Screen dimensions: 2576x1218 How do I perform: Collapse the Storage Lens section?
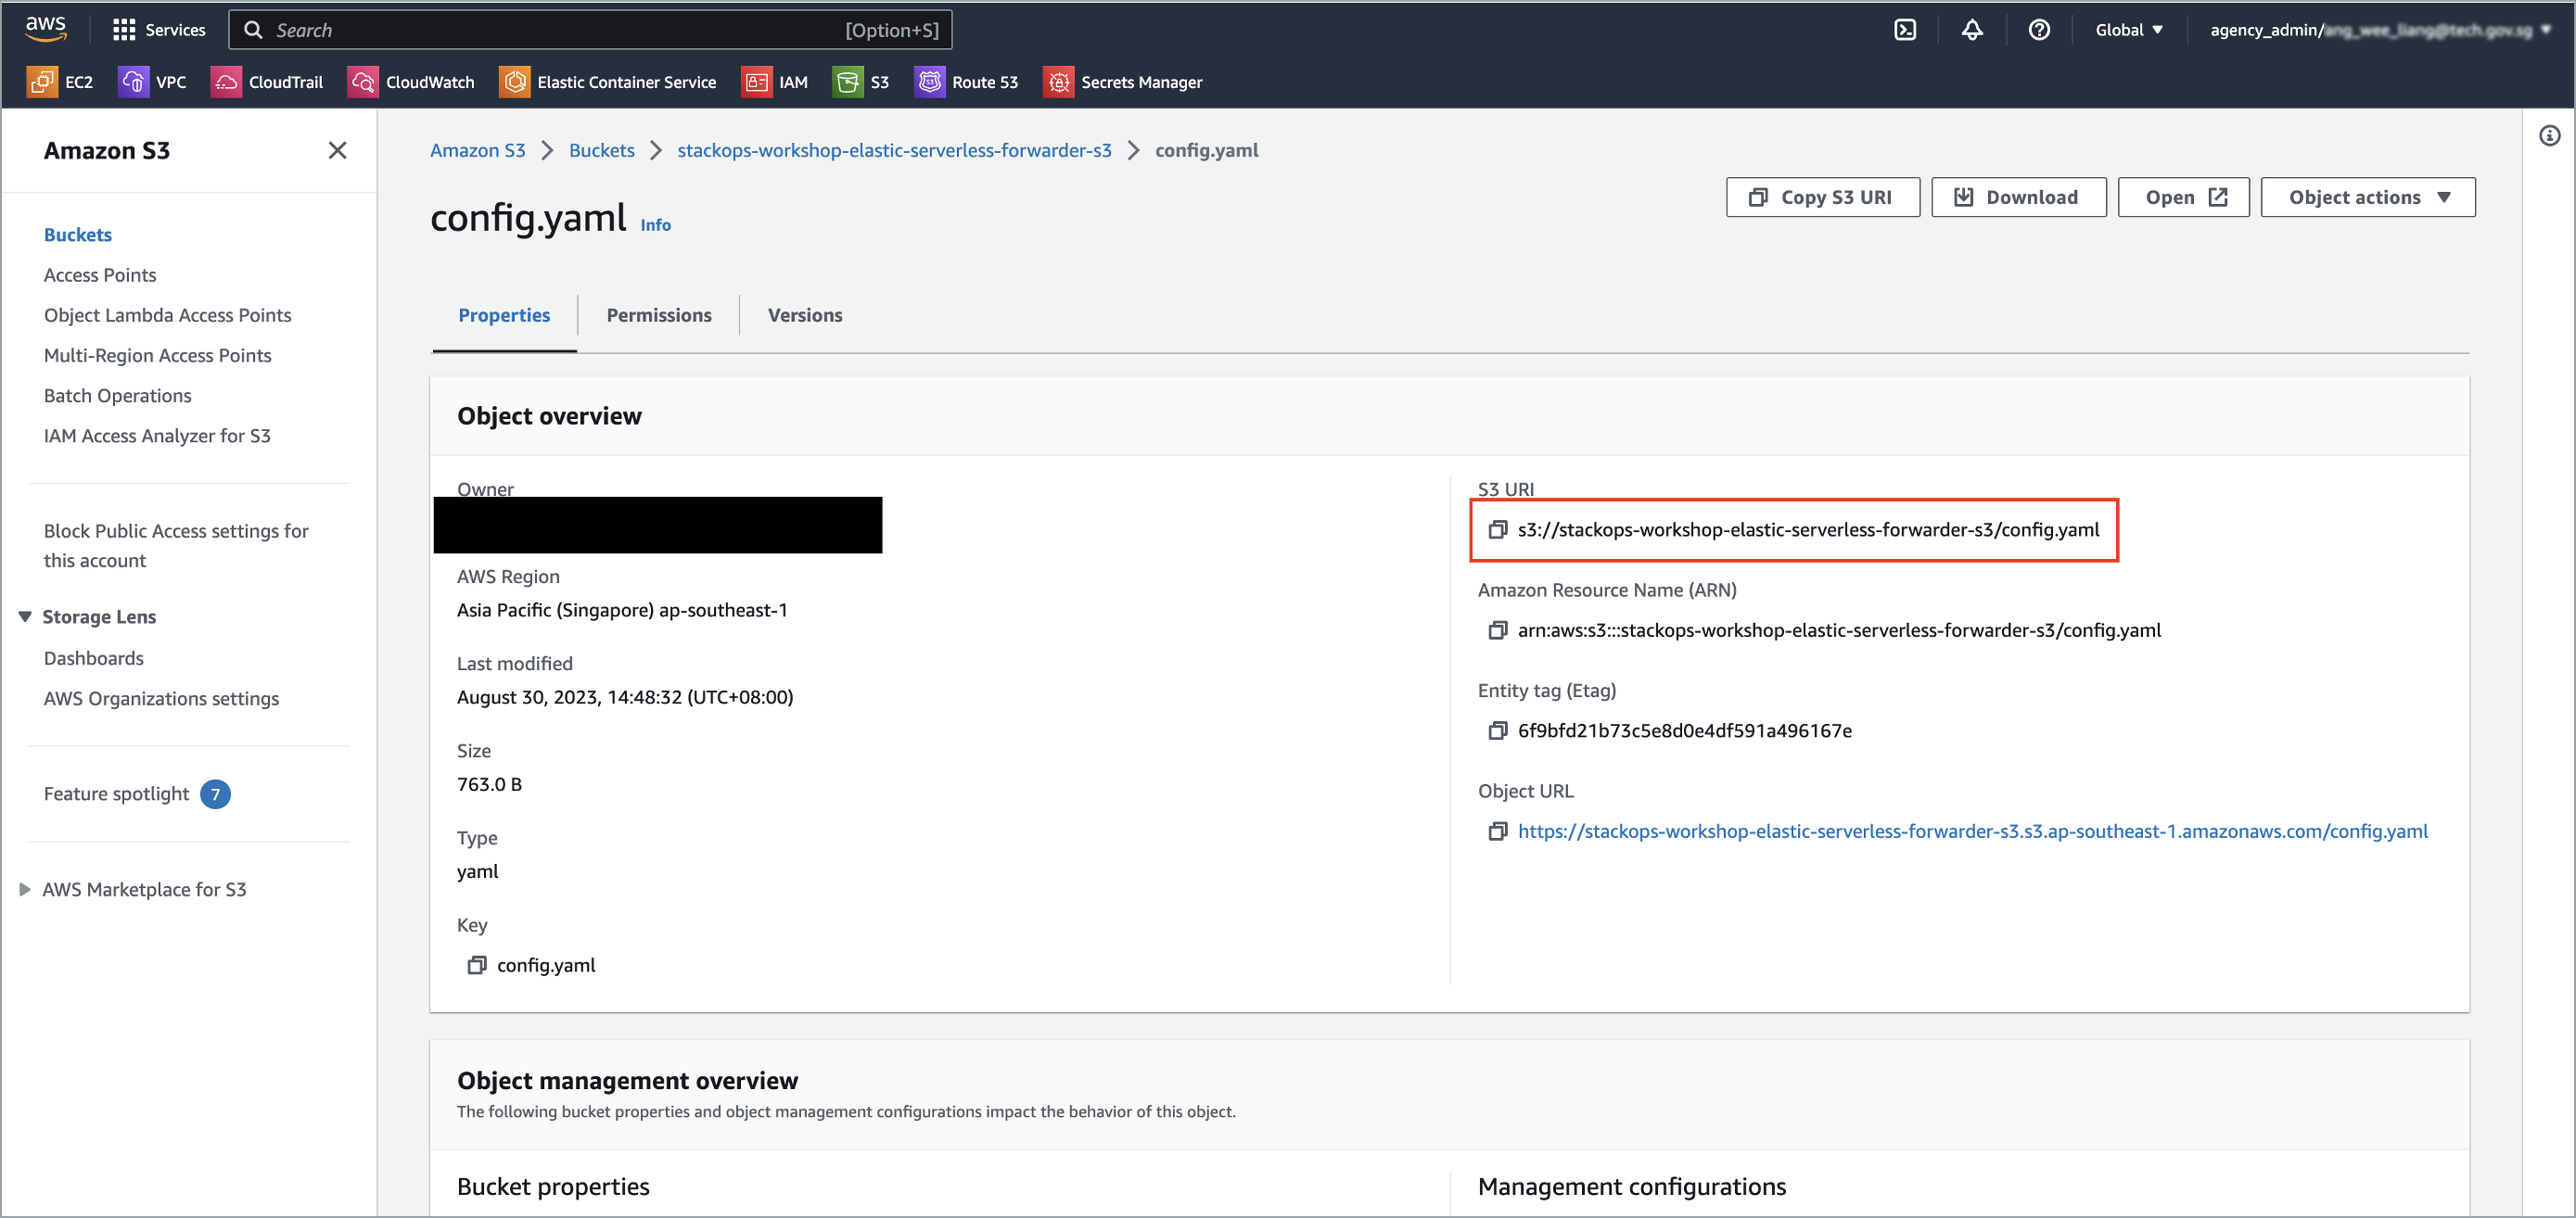(25, 616)
